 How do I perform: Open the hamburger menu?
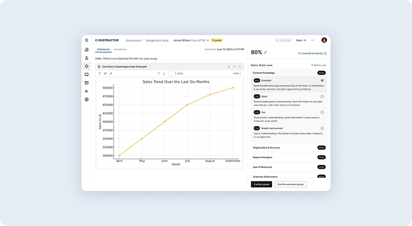(x=86, y=40)
